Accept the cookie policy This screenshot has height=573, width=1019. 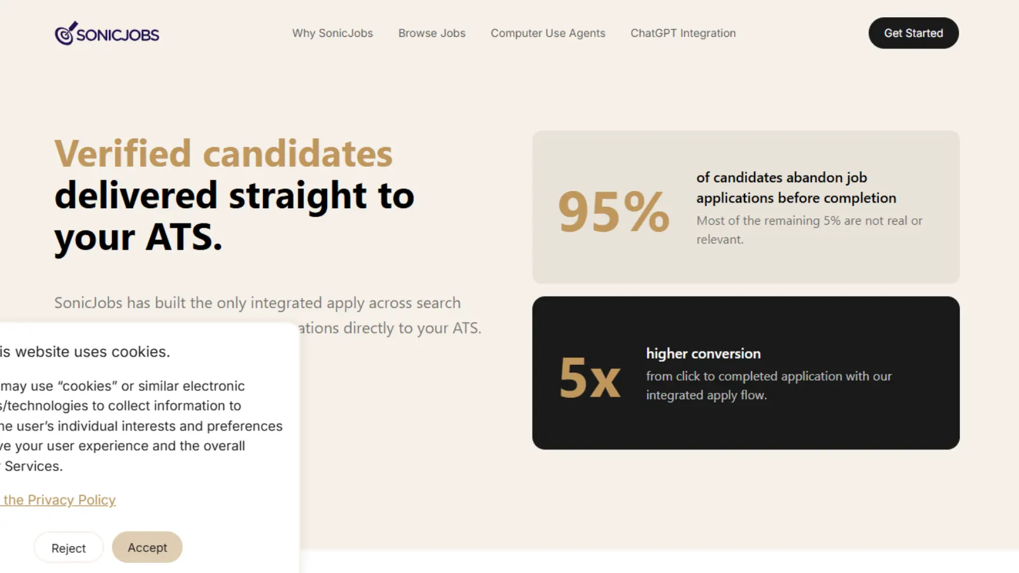(146, 547)
